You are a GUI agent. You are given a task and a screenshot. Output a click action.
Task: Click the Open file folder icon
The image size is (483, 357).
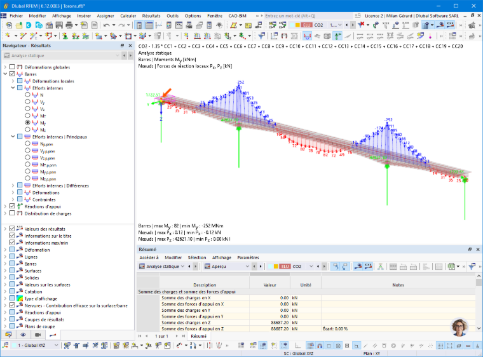coord(19,25)
